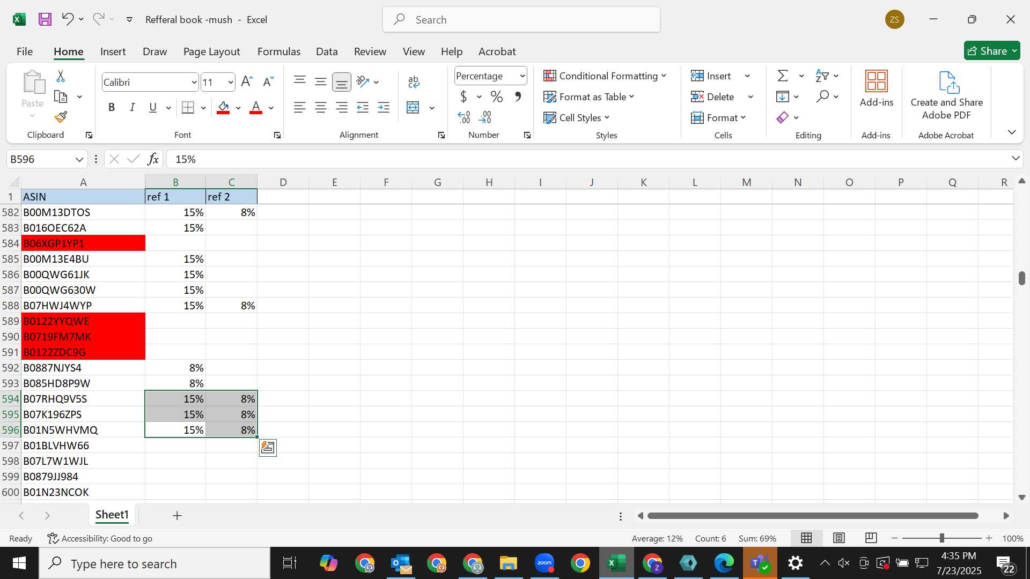Select cell A584 with B06XGP1YP1
The height and width of the screenshot is (579, 1030).
coord(83,243)
